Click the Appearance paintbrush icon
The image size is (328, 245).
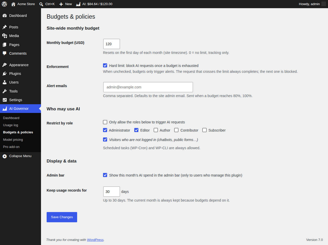[x=5, y=65]
